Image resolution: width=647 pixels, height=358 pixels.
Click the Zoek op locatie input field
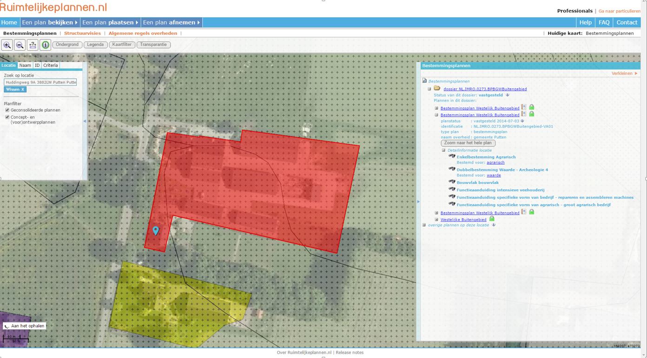[x=40, y=82]
